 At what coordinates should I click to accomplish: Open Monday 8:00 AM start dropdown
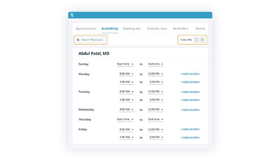tap(126, 74)
